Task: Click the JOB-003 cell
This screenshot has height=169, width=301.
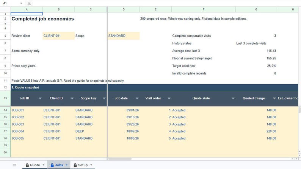Action: pos(27,124)
